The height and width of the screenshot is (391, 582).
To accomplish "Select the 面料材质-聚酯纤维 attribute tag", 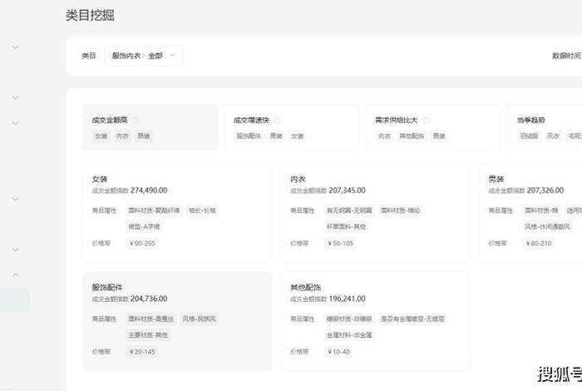I will point(154,210).
